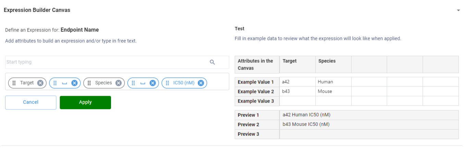Edit Target cell for Example Value 1
This screenshot has height=149, width=466.
pyautogui.click(x=297, y=82)
